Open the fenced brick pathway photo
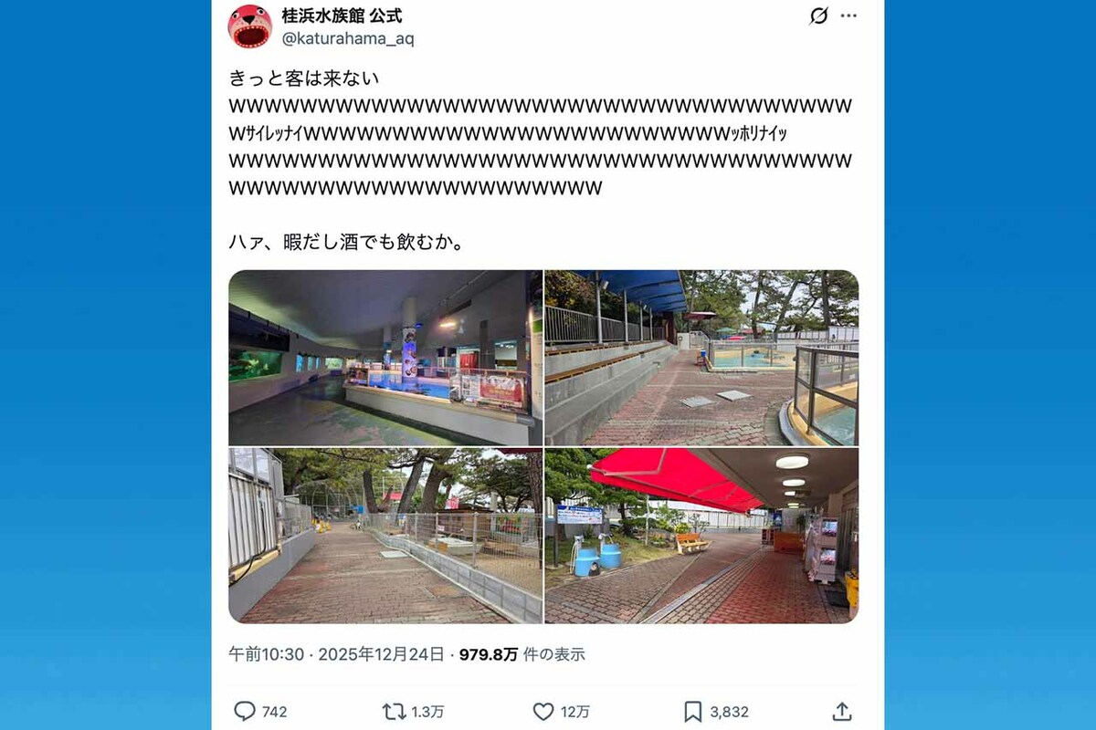The image size is (1096, 730). (385, 536)
